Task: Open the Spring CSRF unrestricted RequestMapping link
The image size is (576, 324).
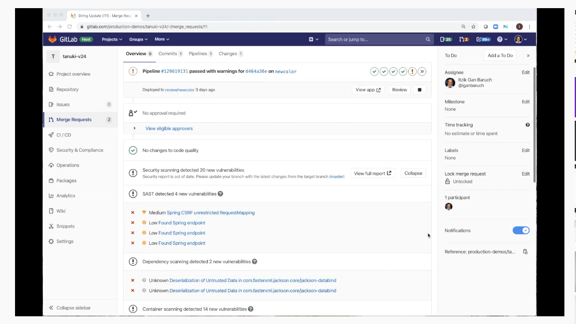Action: [210, 213]
